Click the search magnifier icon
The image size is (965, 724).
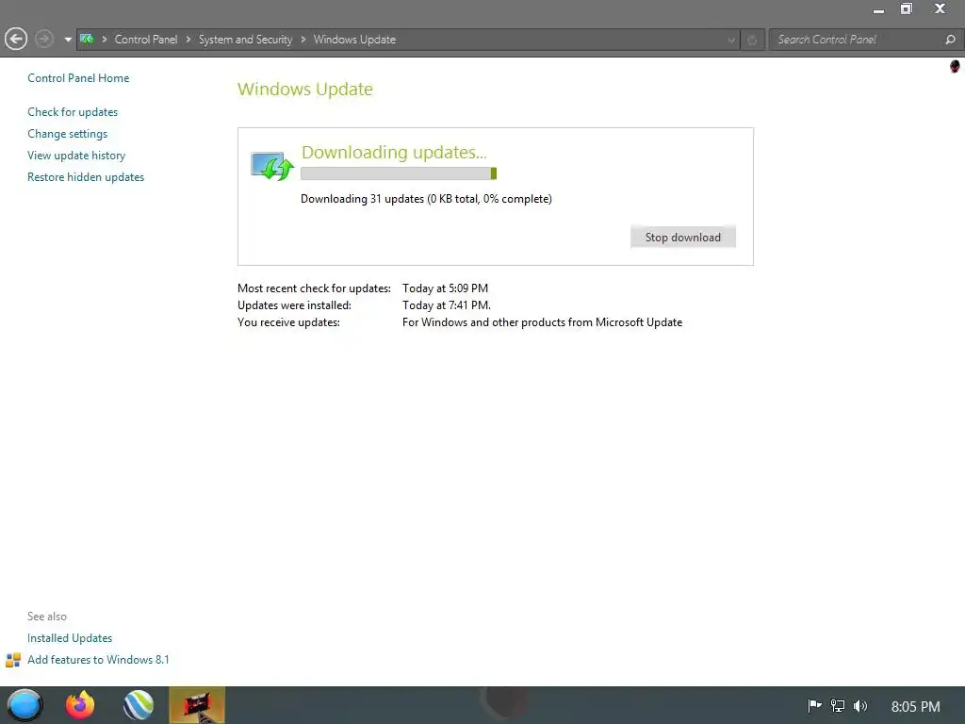tap(950, 40)
